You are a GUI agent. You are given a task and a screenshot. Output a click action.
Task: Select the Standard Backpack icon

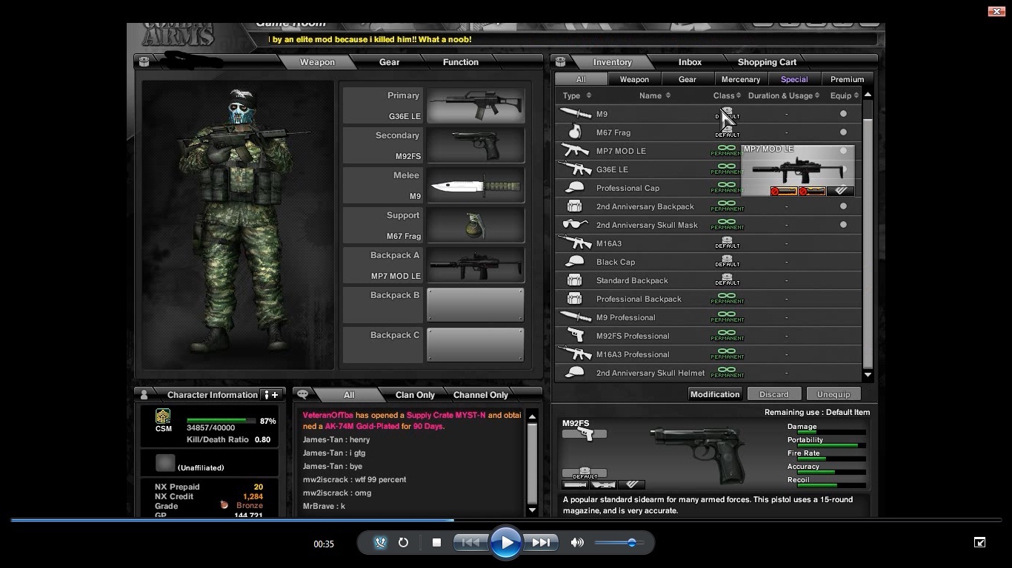tap(574, 280)
